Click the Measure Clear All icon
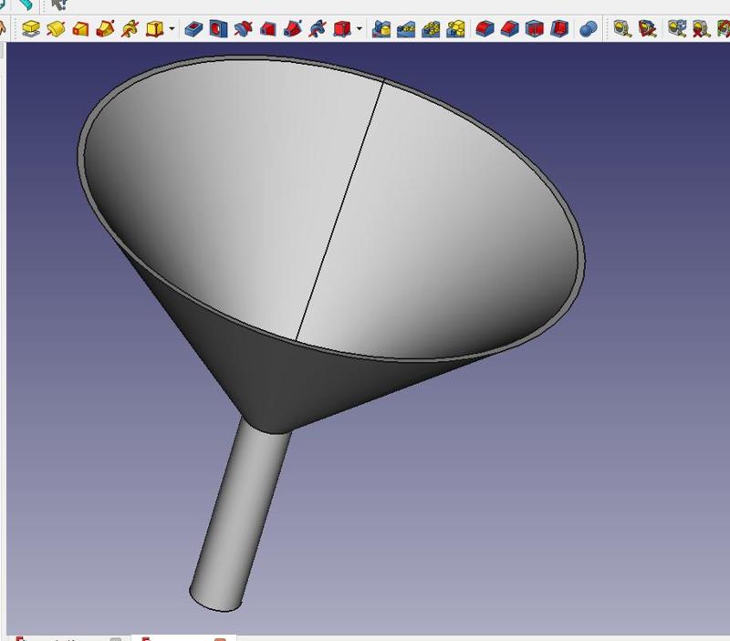The height and width of the screenshot is (641, 730). pos(701,29)
